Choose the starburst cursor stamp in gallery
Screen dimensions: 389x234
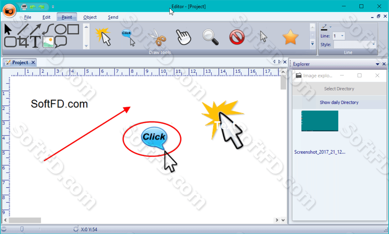click(103, 36)
